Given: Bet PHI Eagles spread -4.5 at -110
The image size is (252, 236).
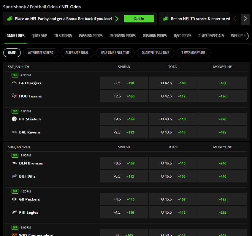Looking at the screenshot, I should tap(124, 212).
